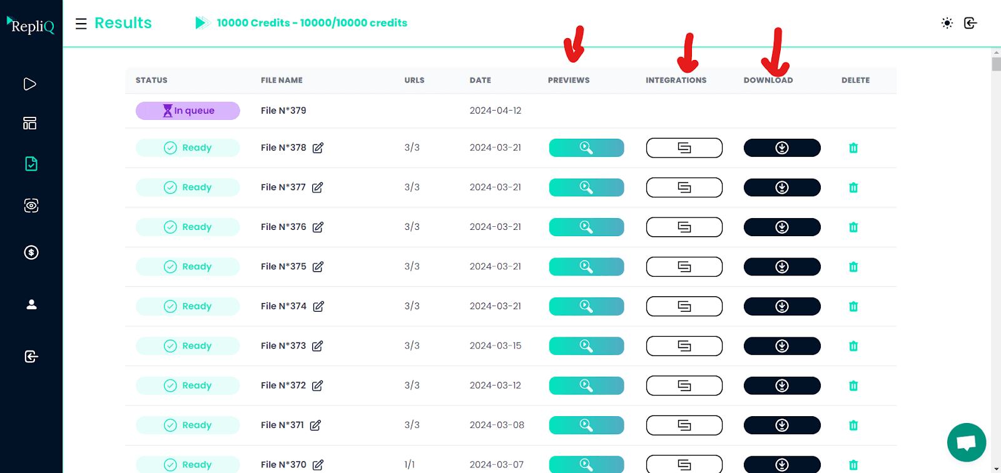1001x473 pixels.
Task: Select the results file icon in sidebar
Action: click(x=31, y=164)
